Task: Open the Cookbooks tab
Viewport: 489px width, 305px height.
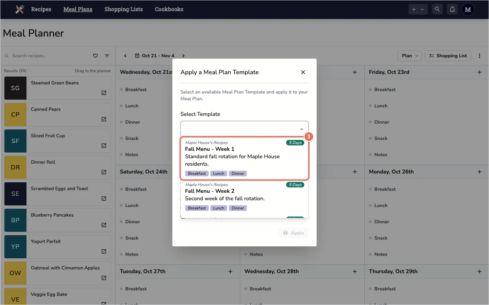Action: [x=169, y=9]
